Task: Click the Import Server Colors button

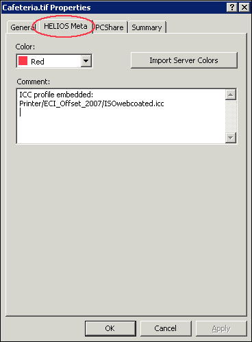Action: coord(184,60)
